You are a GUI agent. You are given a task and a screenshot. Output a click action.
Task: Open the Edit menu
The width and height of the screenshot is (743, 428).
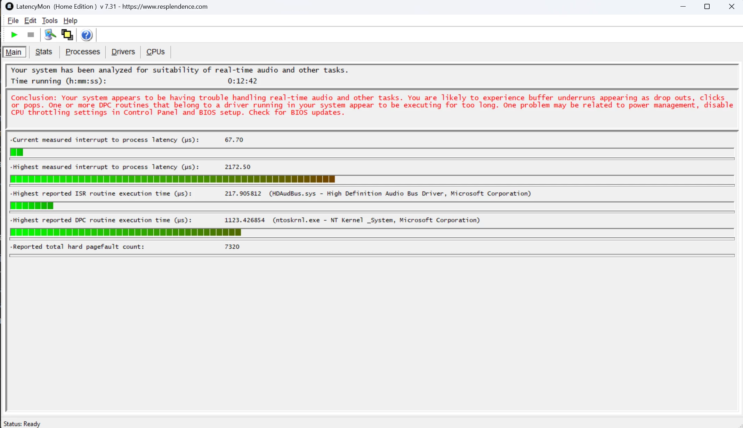click(30, 21)
